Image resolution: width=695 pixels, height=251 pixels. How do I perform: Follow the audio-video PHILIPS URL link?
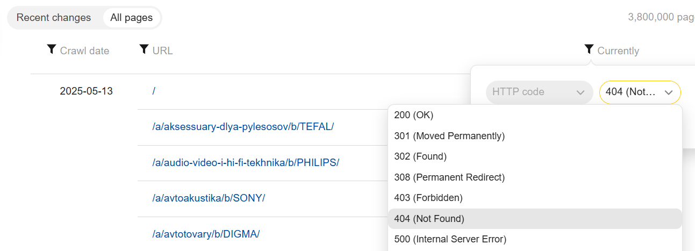click(x=246, y=162)
